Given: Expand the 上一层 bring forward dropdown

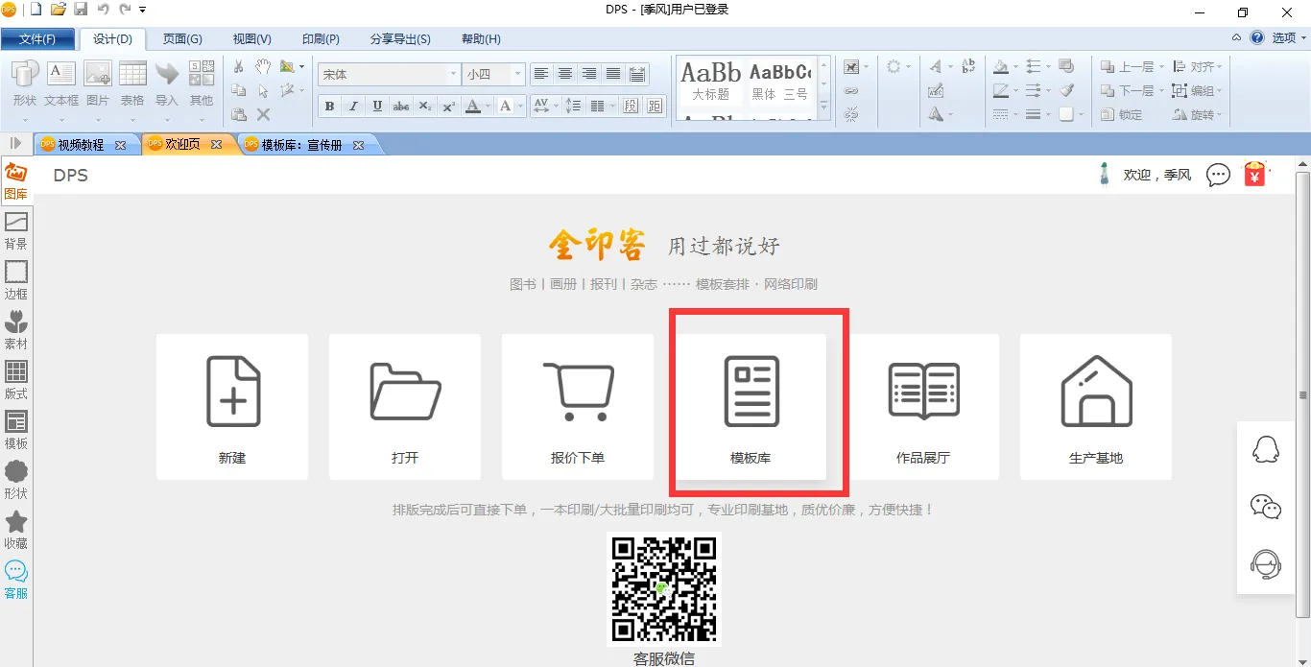Looking at the screenshot, I should pyautogui.click(x=1161, y=67).
